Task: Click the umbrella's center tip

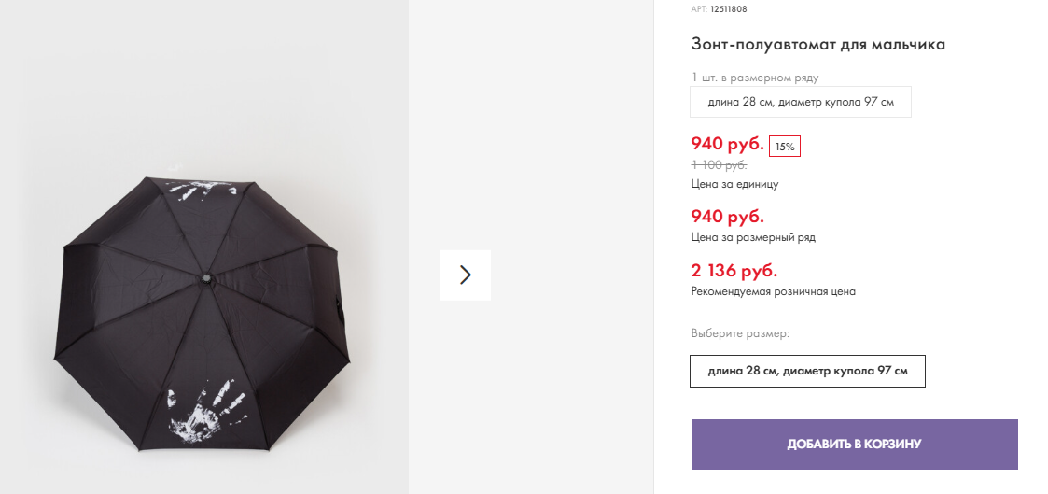Action: pyautogui.click(x=205, y=277)
